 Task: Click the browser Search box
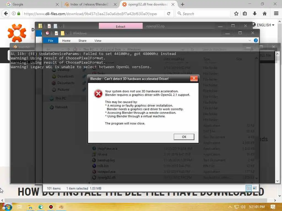[203, 14]
